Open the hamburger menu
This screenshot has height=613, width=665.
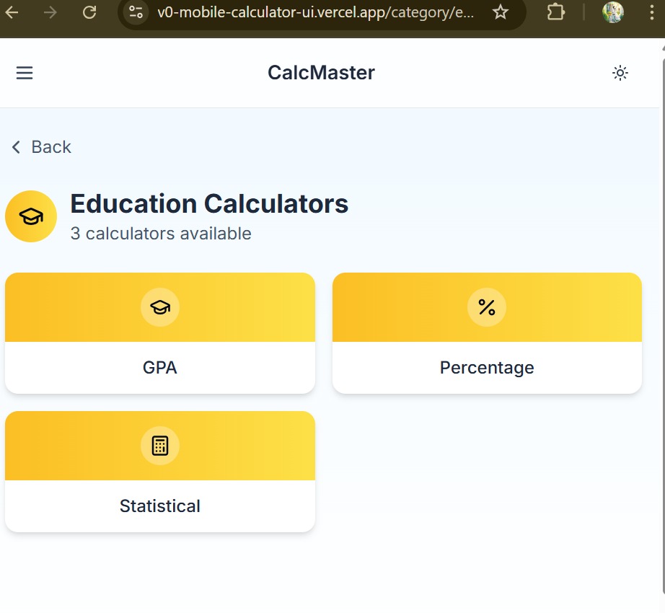[x=25, y=73]
